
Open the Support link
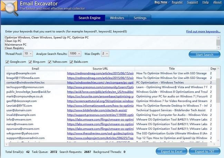click(x=193, y=2)
